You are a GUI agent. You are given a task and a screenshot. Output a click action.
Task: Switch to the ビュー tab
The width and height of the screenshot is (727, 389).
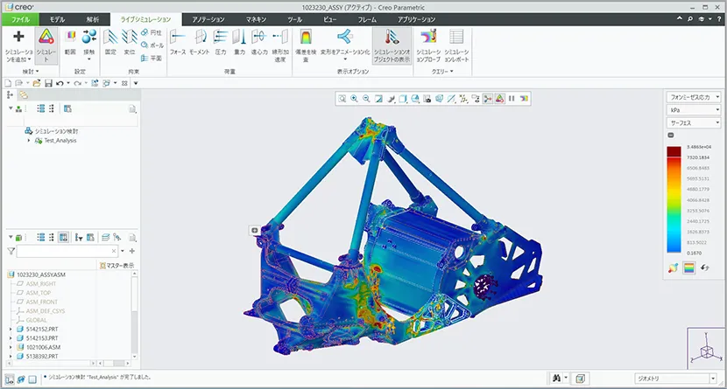pos(329,19)
